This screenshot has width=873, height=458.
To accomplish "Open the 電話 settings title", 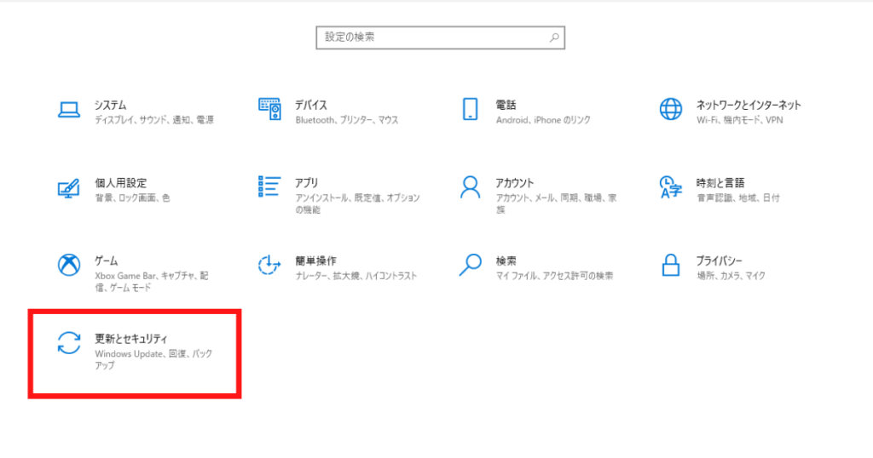I will coord(506,105).
